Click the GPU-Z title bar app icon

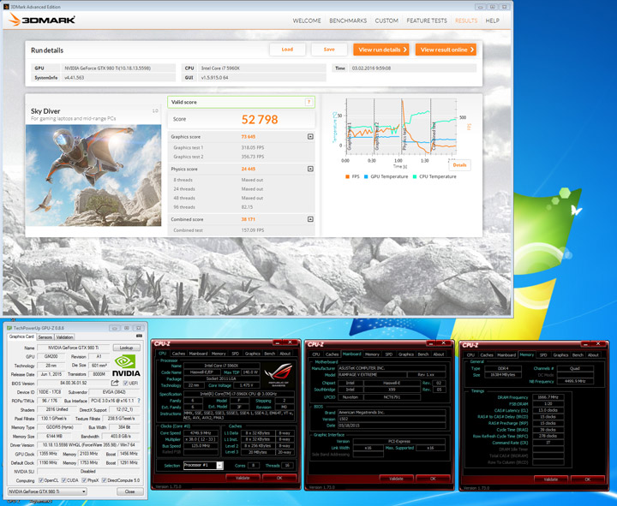tap(9, 328)
